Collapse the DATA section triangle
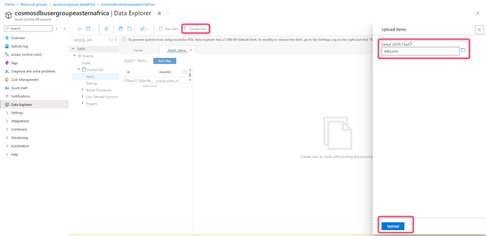486x236 pixels. 73,49
